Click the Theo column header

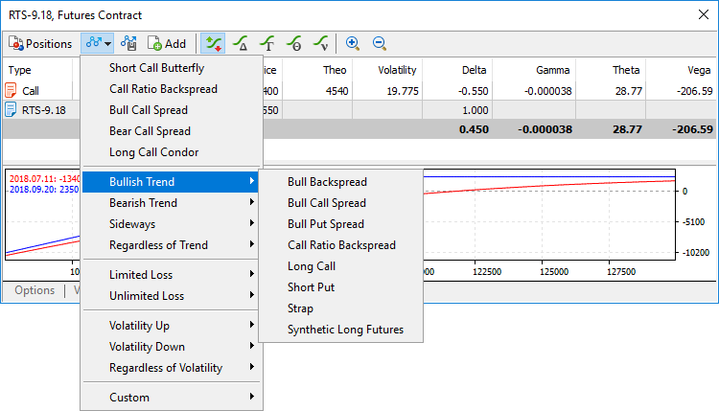335,70
